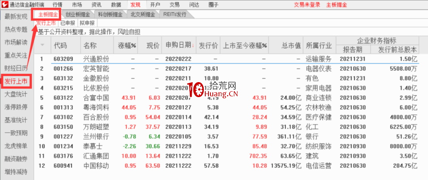Sort by 发行价 column header

pyautogui.click(x=208, y=45)
